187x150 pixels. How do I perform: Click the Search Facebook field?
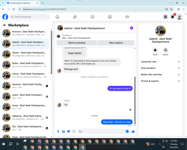tap(30, 17)
